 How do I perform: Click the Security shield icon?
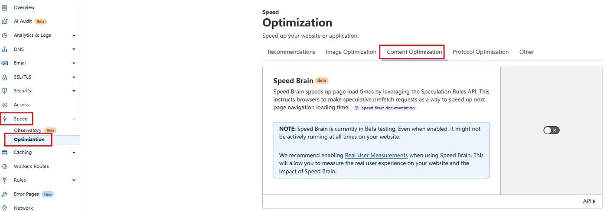pyautogui.click(x=4, y=91)
